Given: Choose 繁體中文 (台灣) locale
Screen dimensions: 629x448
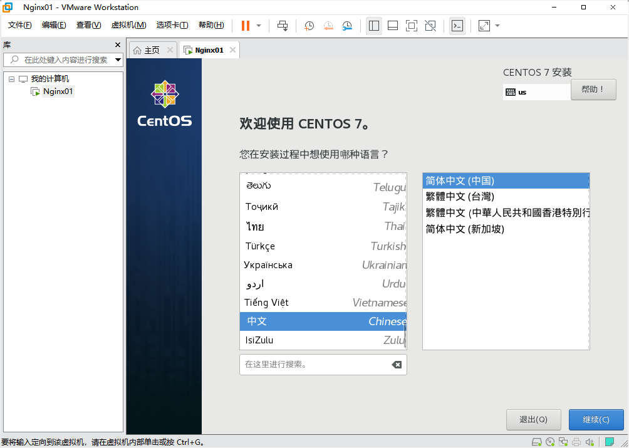Looking at the screenshot, I should click(506, 197).
